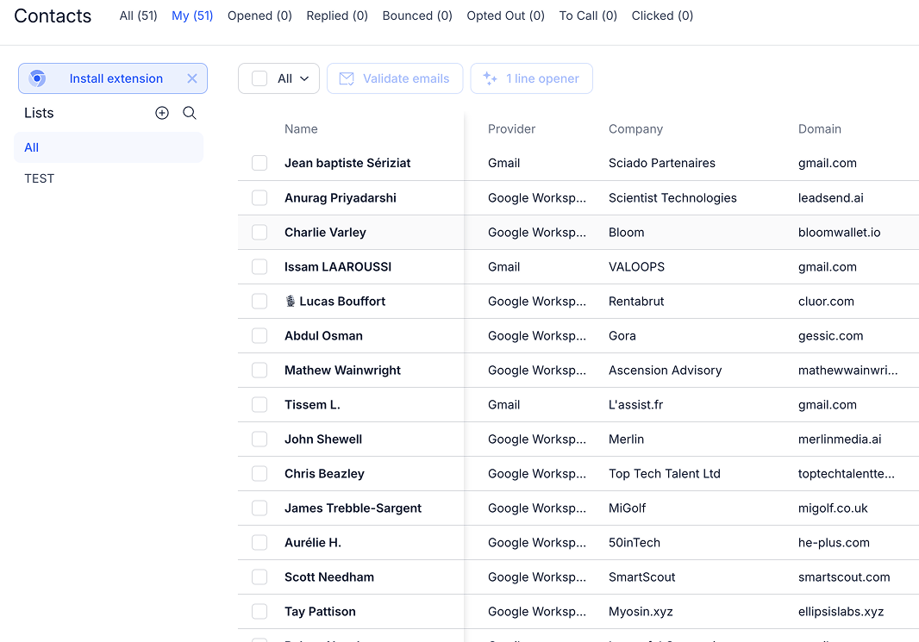Tick the Chris Beazley checkbox
The image size is (919, 642).
(259, 473)
